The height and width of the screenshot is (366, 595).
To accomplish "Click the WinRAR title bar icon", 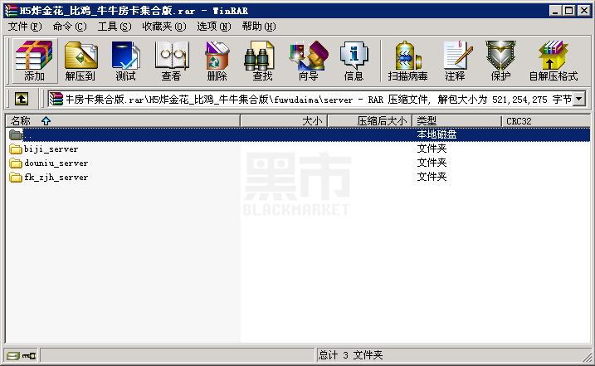I will pos(12,11).
